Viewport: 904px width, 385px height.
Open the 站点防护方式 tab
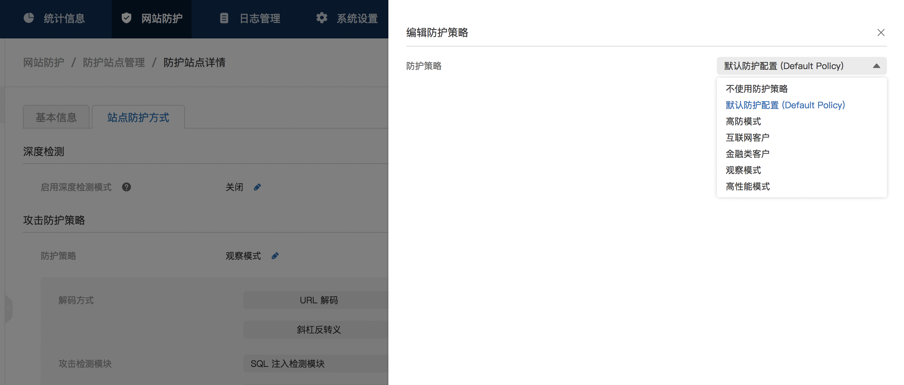pos(138,117)
